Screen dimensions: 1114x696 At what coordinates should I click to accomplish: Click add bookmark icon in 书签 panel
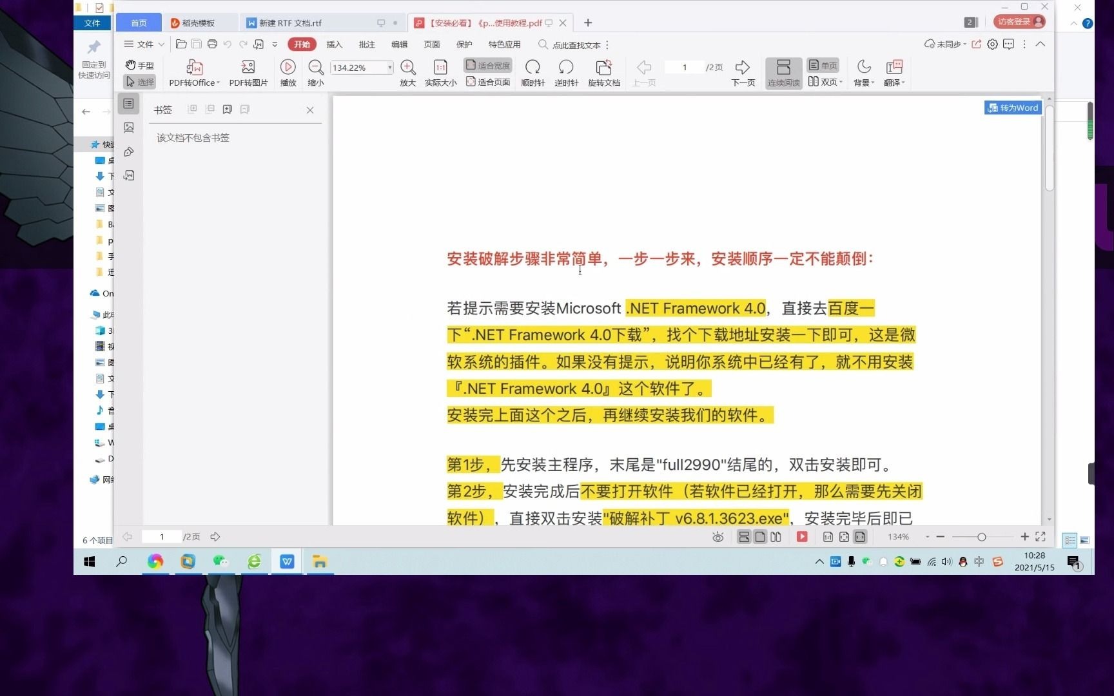[x=227, y=110]
